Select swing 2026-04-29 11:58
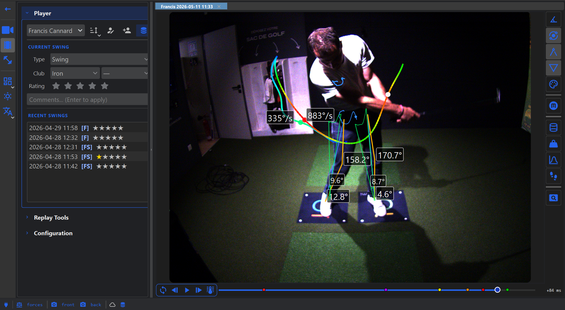The height and width of the screenshot is (310, 565). pyautogui.click(x=87, y=128)
